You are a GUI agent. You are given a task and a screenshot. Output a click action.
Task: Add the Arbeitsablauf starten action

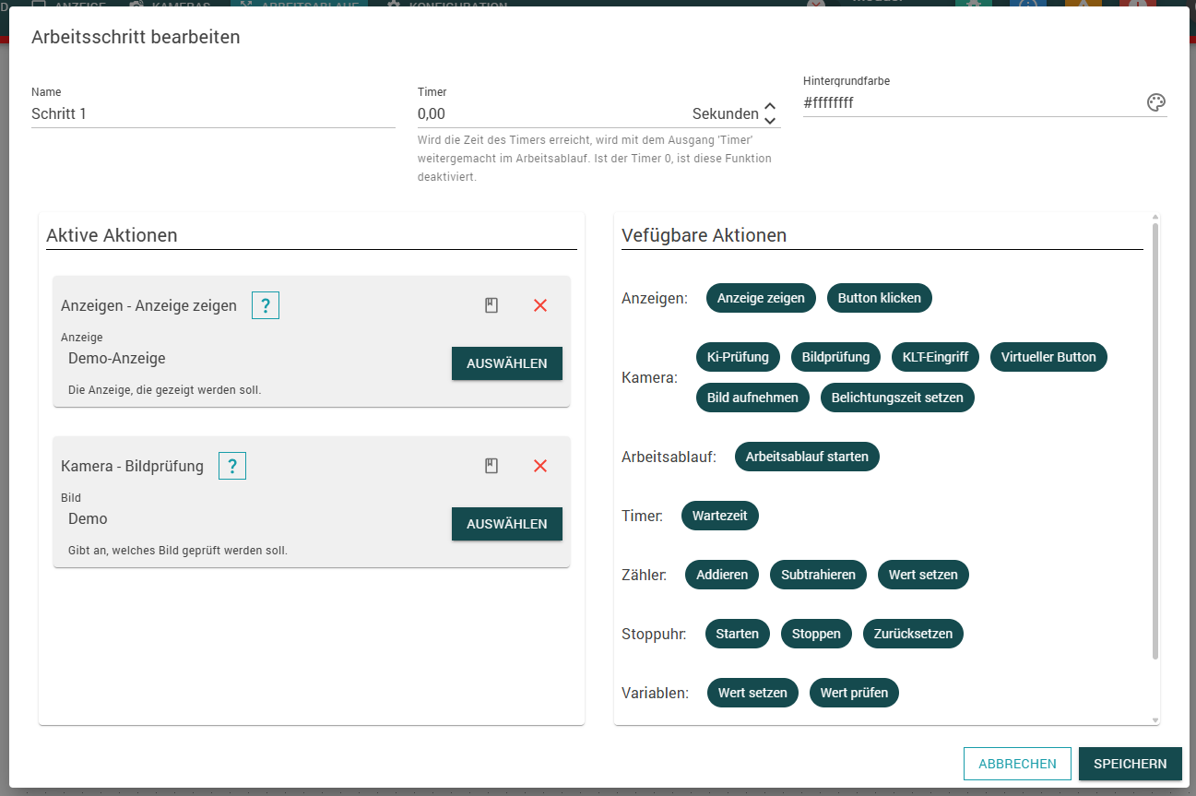pyautogui.click(x=807, y=457)
